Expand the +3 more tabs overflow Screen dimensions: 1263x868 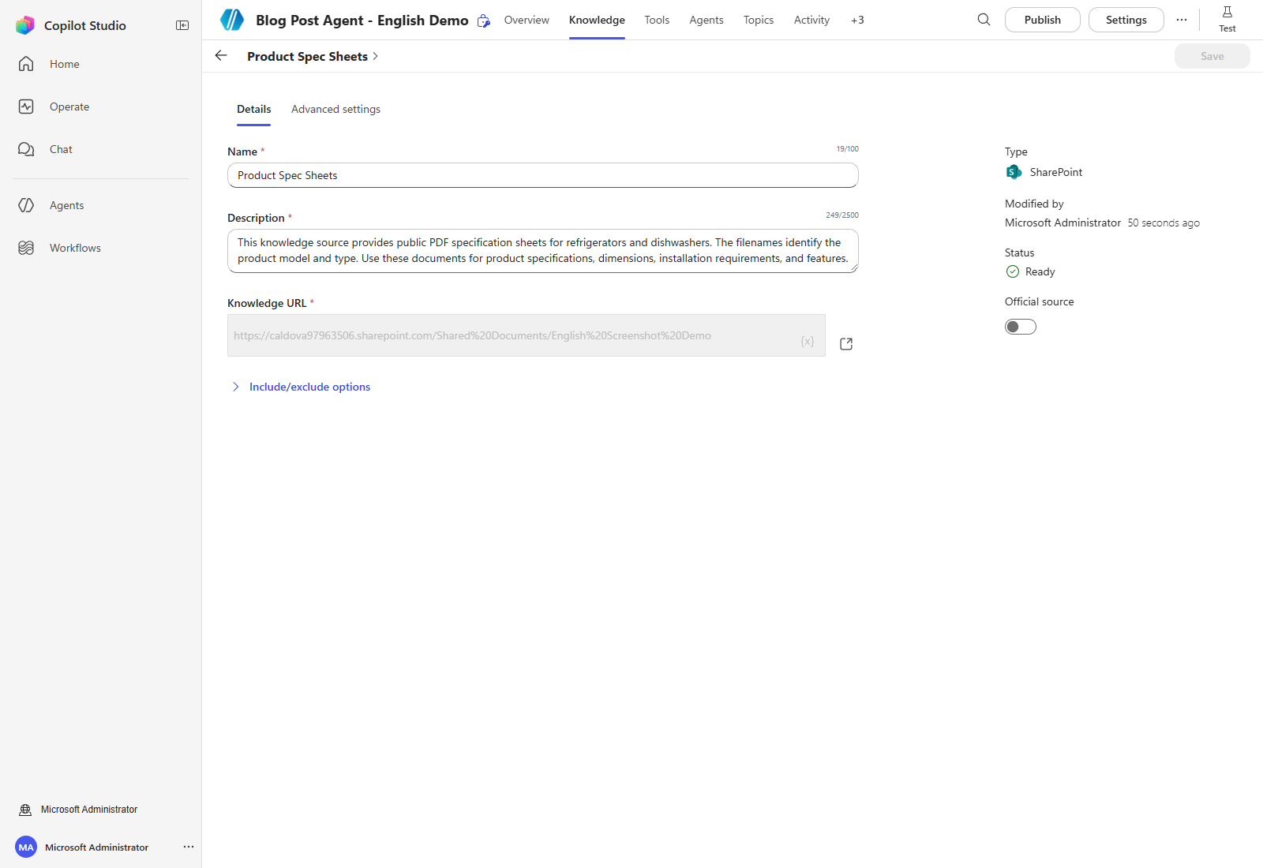(x=857, y=20)
